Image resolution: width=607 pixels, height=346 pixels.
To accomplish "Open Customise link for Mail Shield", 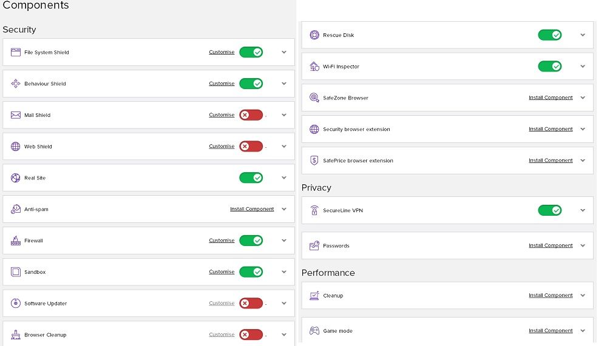I will pos(222,115).
